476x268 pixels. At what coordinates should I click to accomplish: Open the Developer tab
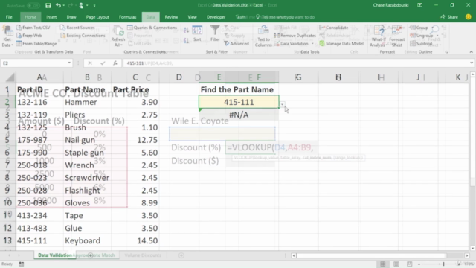[x=216, y=17]
